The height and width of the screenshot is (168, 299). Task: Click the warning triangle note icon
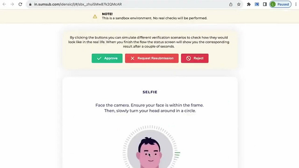(x=95, y=16)
